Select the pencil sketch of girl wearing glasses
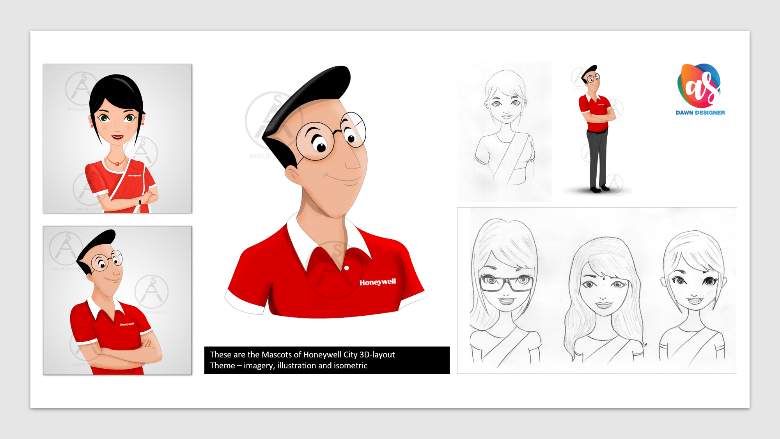This screenshot has height=439, width=780. coord(506,293)
